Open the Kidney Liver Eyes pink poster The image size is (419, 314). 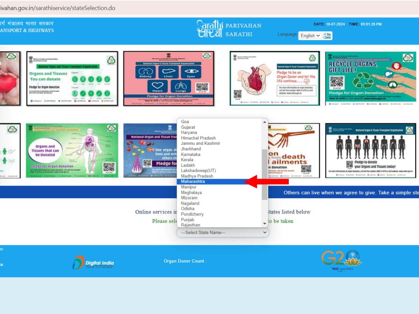pyautogui.click(x=169, y=78)
